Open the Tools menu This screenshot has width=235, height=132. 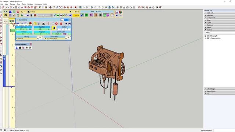[x=24, y=4]
